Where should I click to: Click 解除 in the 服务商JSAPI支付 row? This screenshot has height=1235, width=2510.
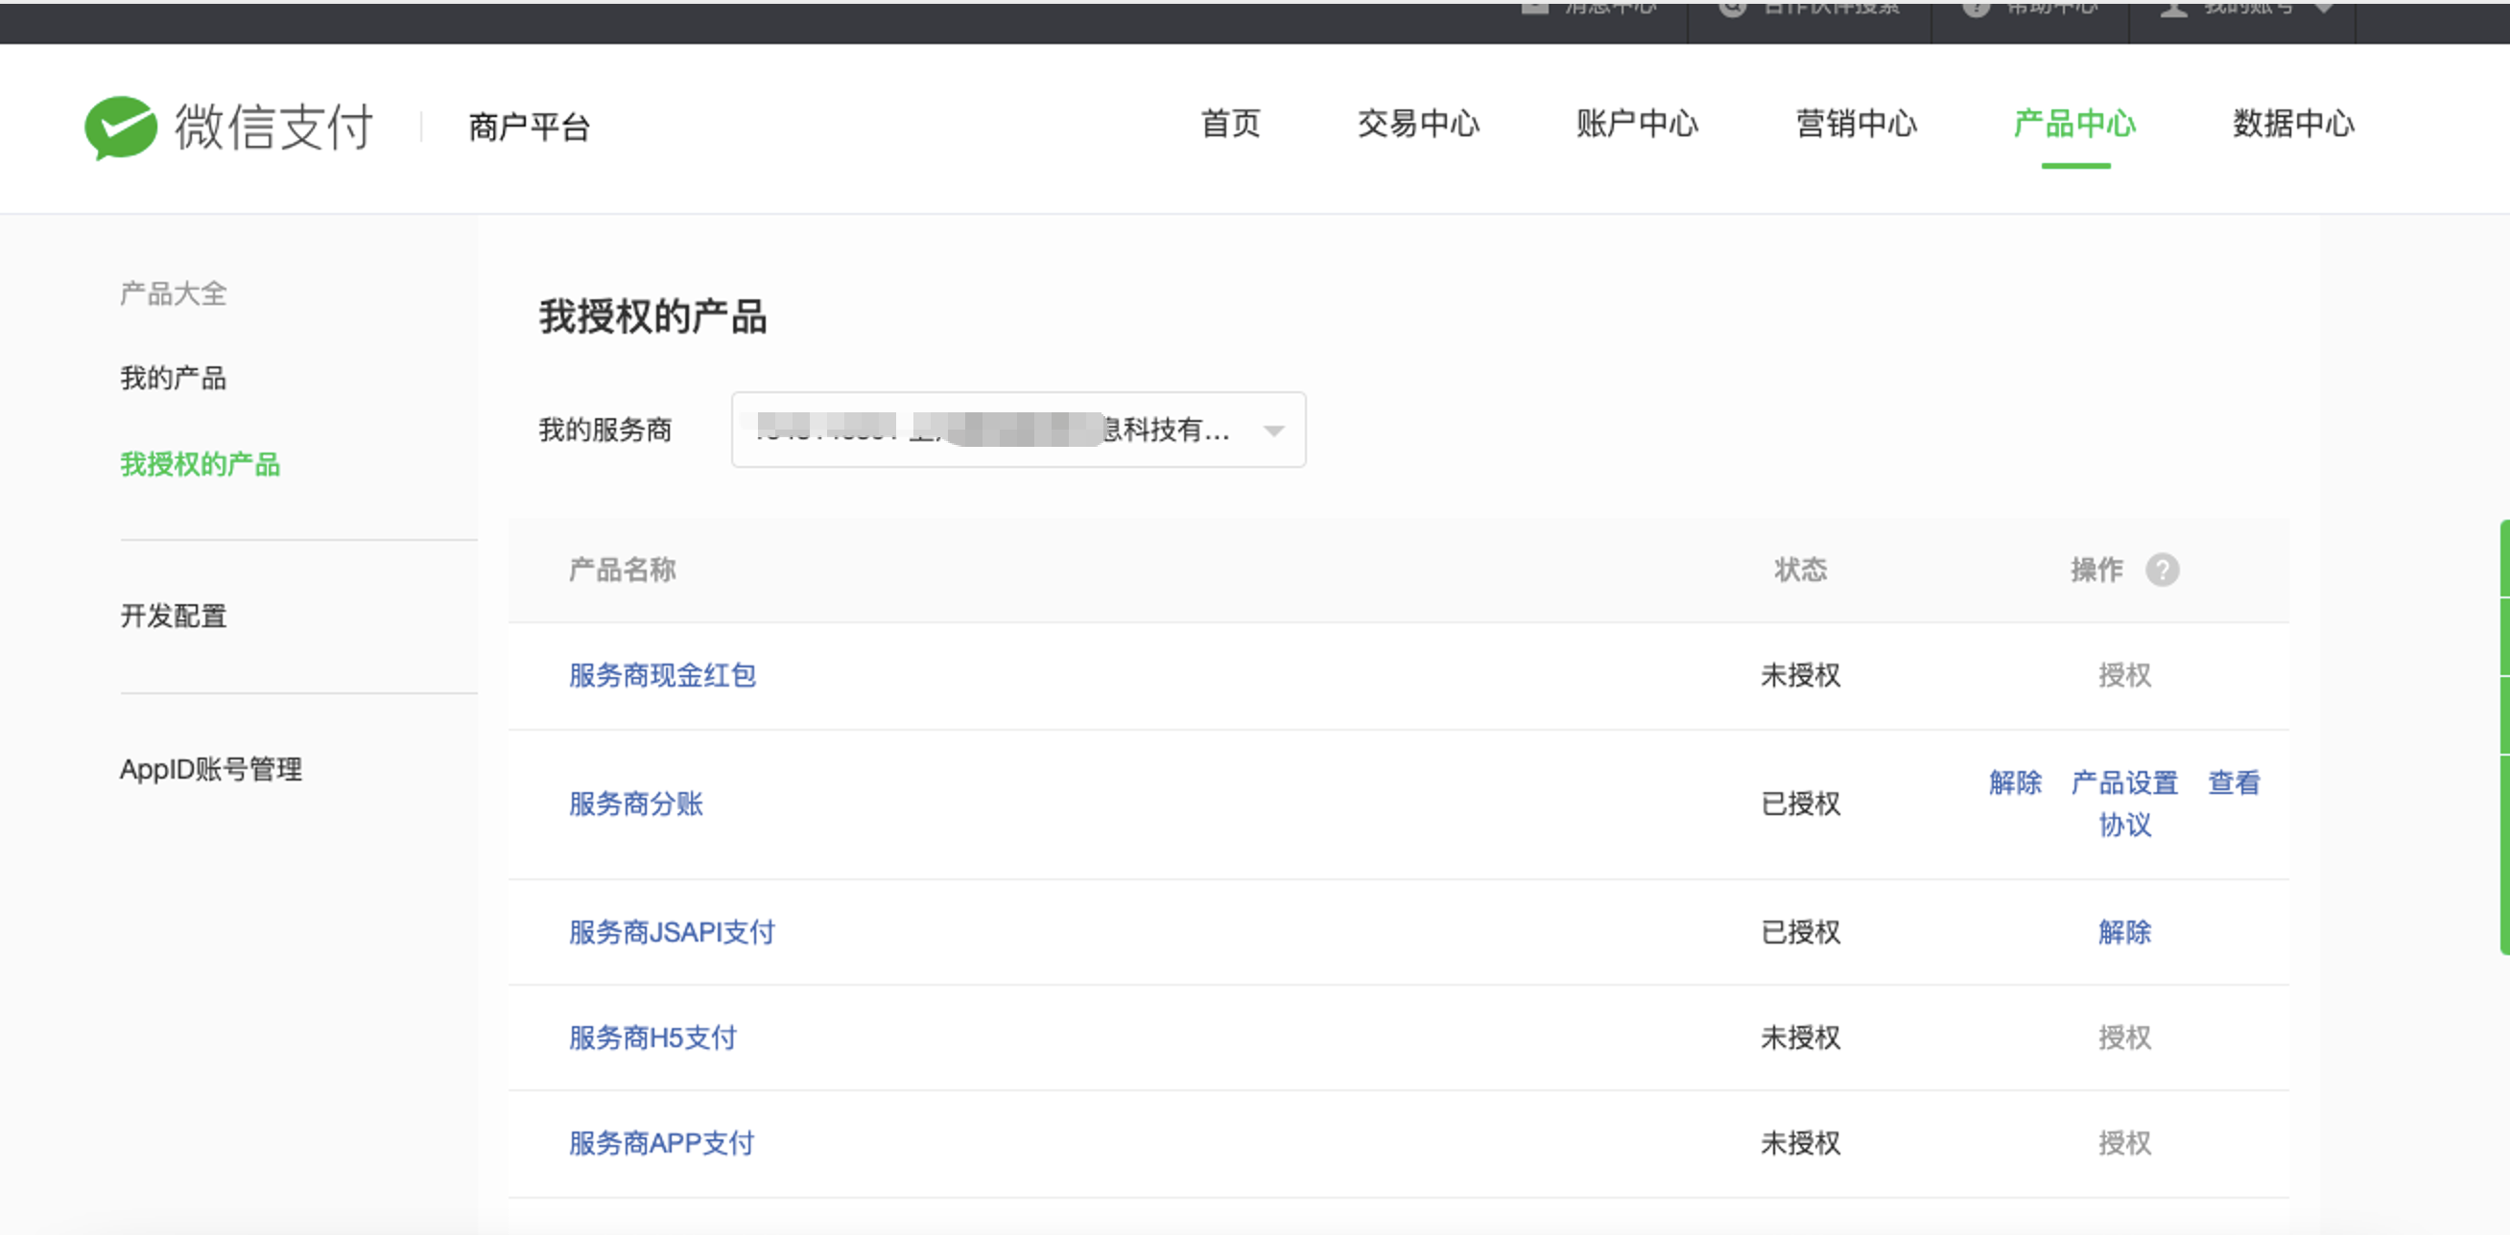(2123, 932)
